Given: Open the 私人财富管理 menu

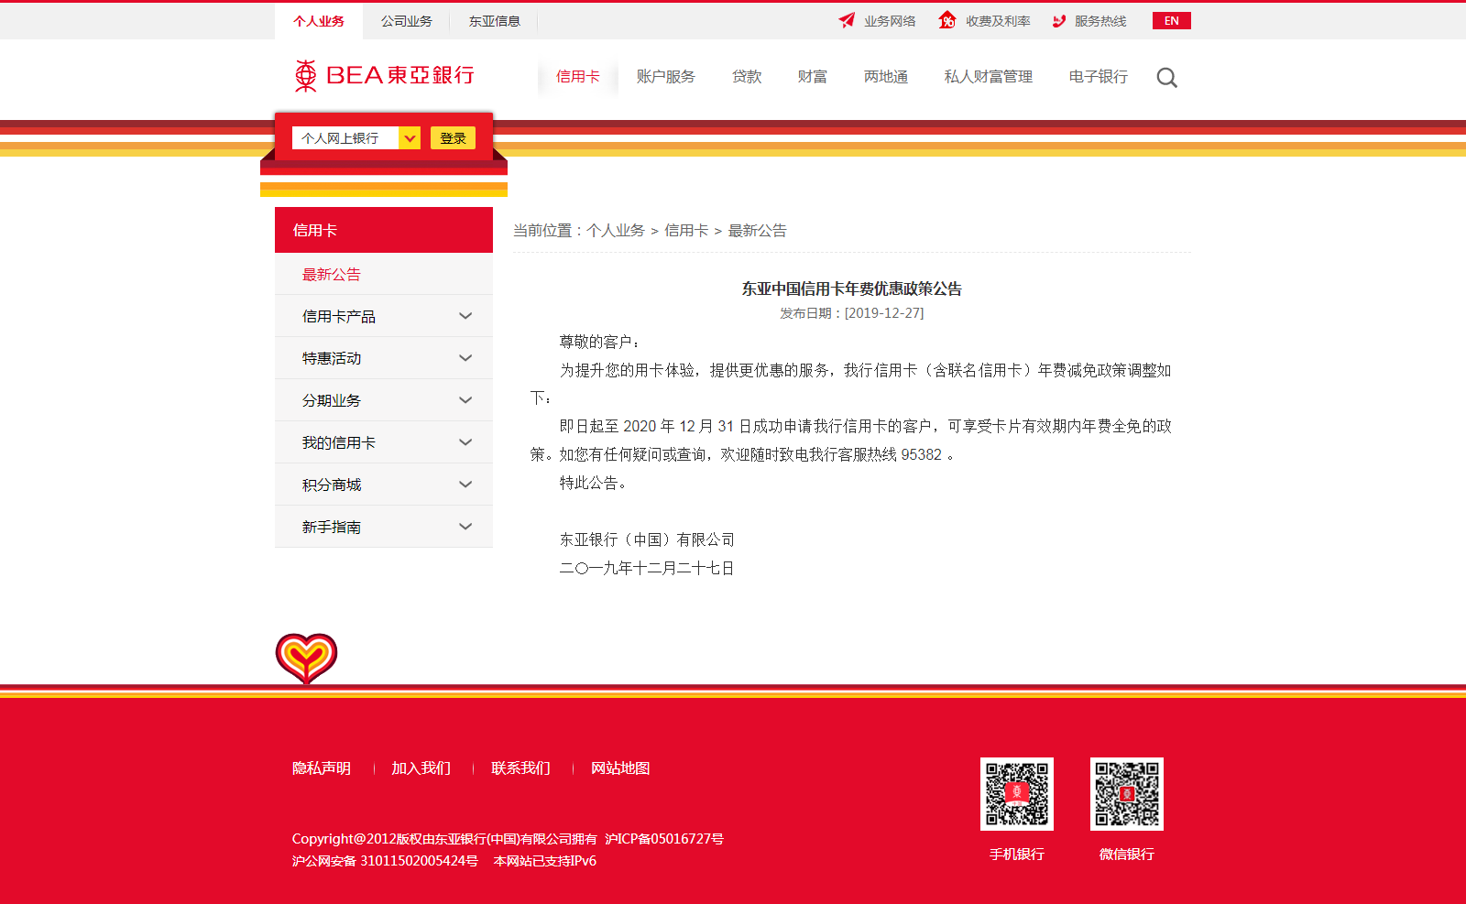Looking at the screenshot, I should coord(989,77).
